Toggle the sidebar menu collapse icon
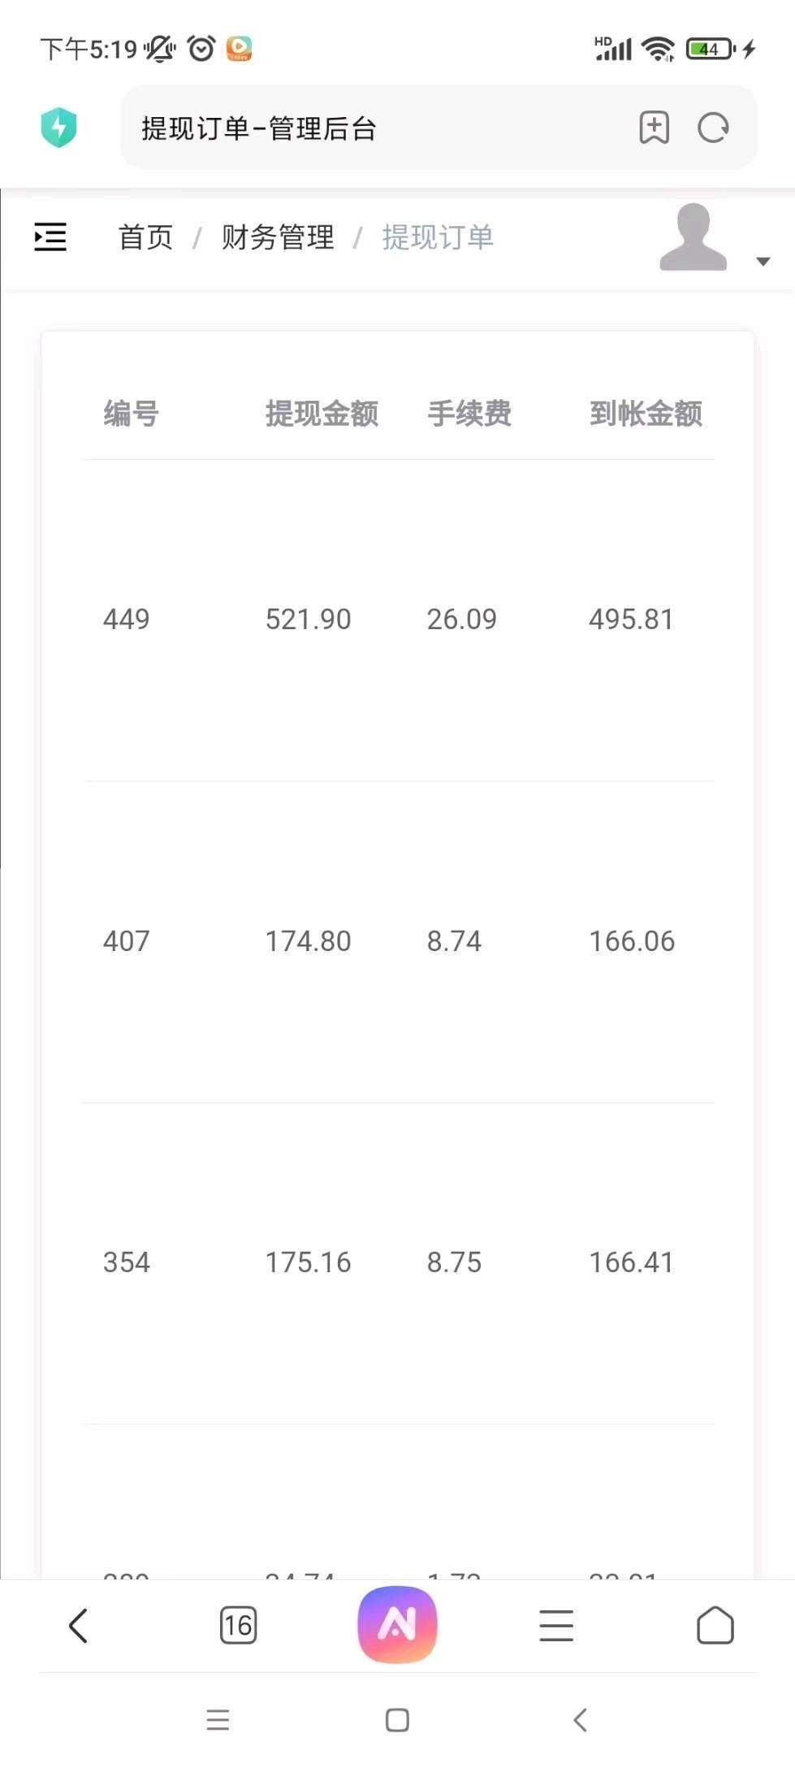 click(50, 237)
